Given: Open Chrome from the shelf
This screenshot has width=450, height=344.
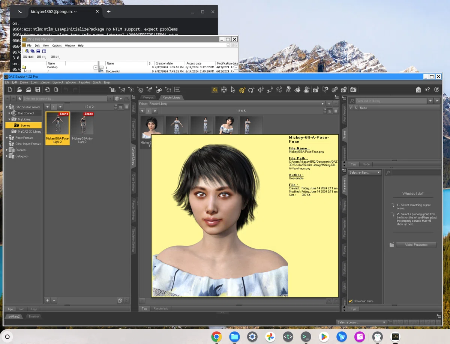Looking at the screenshot, I should (x=216, y=336).
